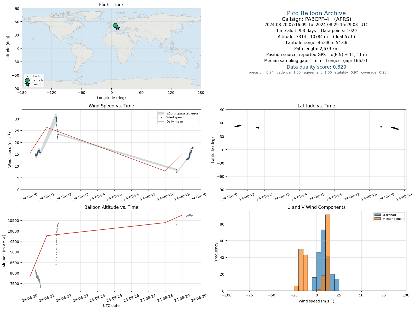The image size is (415, 310).
Task: Click the green Launch marker on the map
Action: click(115, 25)
